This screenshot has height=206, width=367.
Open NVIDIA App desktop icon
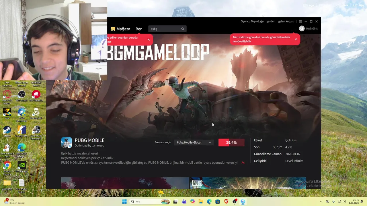pyautogui.click(x=22, y=167)
